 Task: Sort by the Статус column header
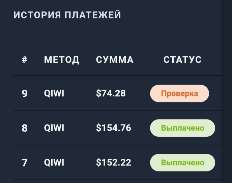[182, 60]
